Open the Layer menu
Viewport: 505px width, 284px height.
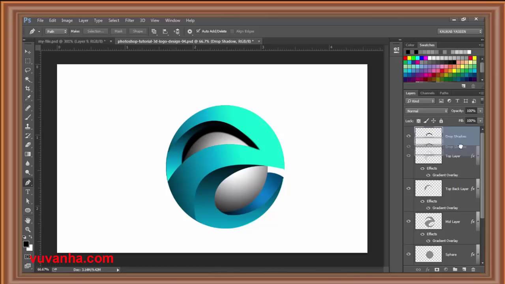pos(84,21)
